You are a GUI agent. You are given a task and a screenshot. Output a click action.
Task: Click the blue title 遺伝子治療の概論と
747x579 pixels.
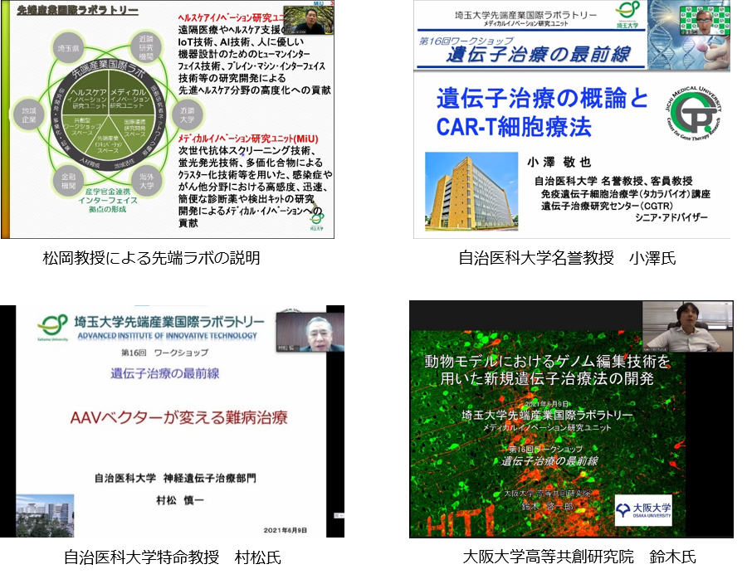542,99
